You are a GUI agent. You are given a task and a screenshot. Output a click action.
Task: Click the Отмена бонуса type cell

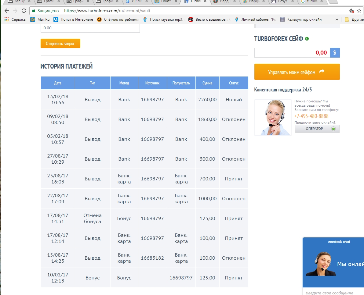point(93,218)
